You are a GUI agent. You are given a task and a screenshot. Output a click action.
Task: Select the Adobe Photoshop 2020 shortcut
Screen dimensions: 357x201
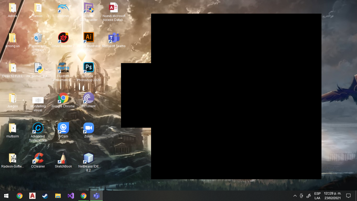[x=89, y=72]
